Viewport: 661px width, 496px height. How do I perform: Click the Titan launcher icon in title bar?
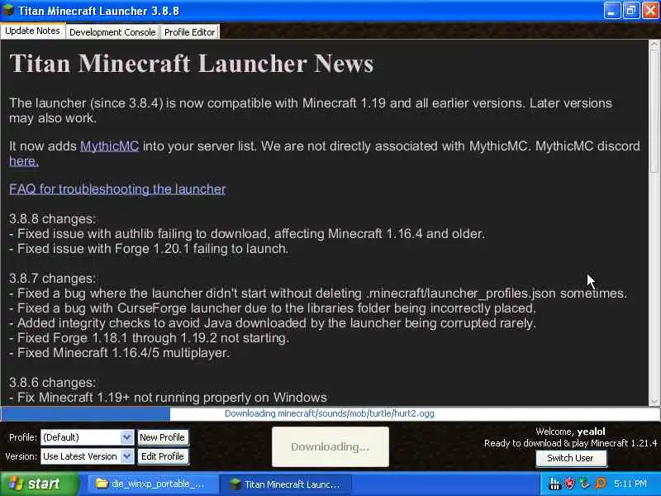click(8, 10)
